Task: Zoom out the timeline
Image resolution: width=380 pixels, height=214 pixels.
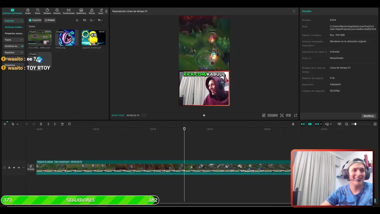Action: [346, 124]
